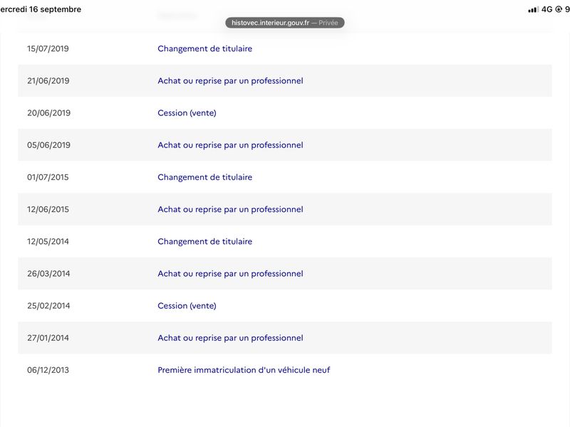Click 'Première immatriculation d'un véhicule neuf'
Screen dimensions: 570x427
(244, 370)
